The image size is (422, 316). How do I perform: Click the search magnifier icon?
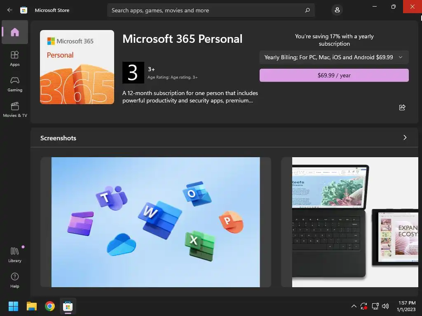tap(307, 10)
